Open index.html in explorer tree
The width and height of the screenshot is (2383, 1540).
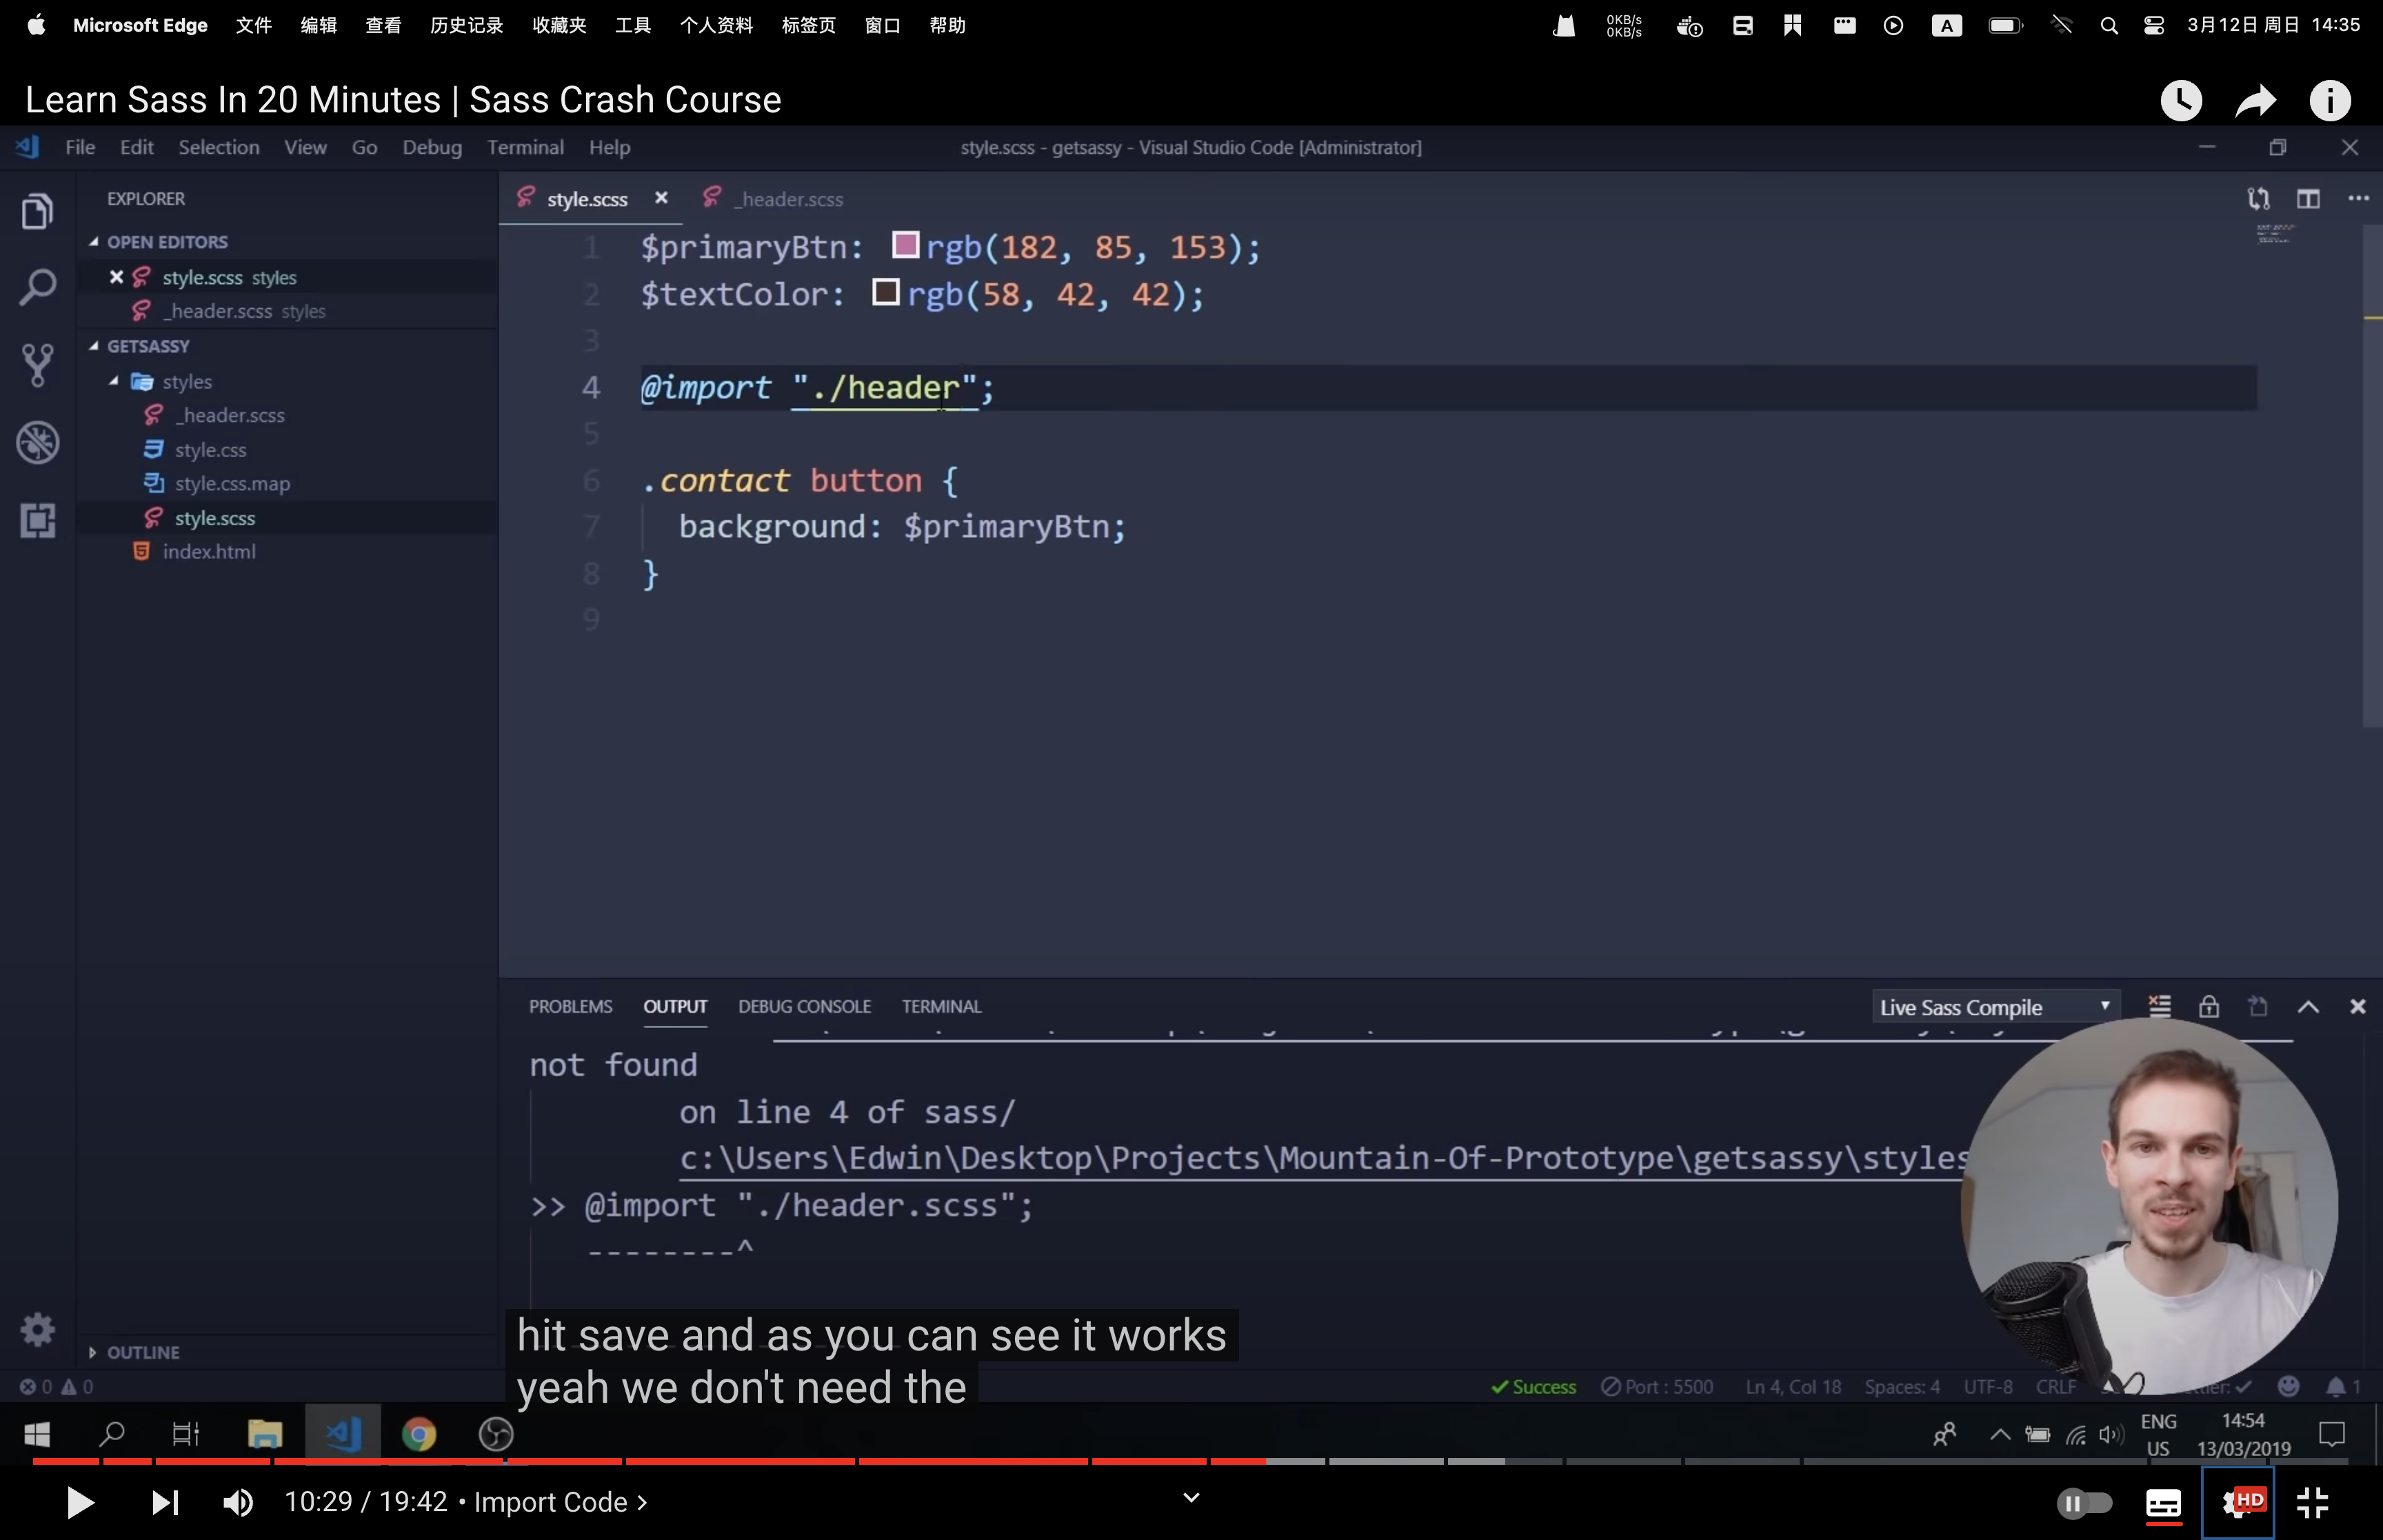point(209,552)
